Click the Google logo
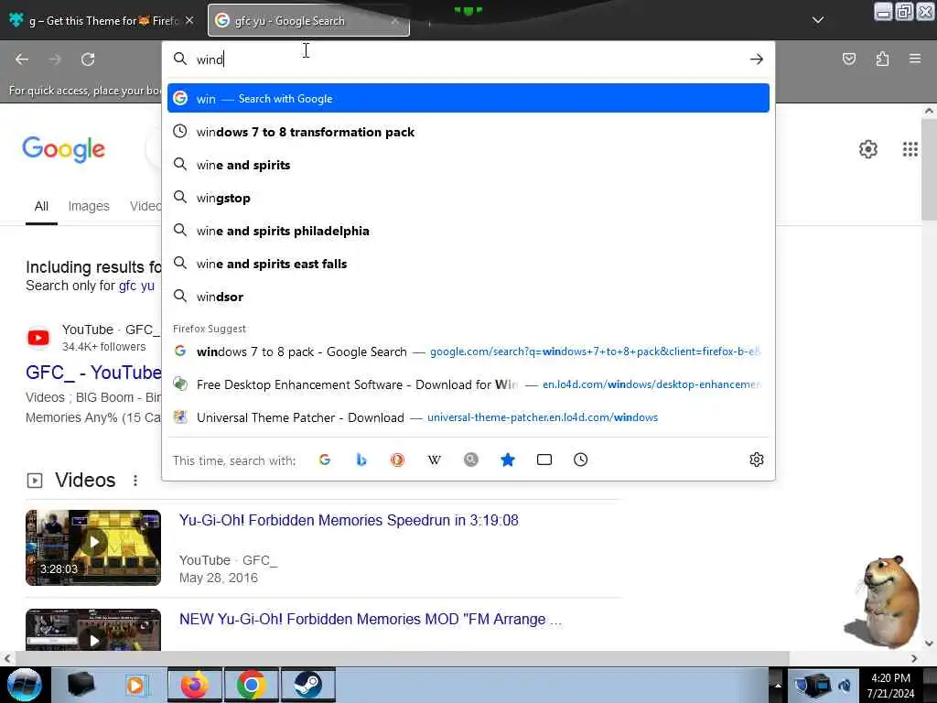The width and height of the screenshot is (937, 703). coord(63,149)
